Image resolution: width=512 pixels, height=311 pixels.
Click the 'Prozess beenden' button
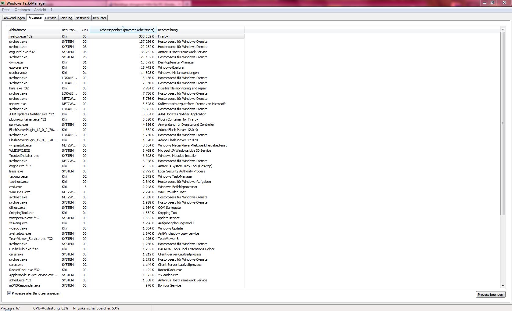tap(490, 295)
